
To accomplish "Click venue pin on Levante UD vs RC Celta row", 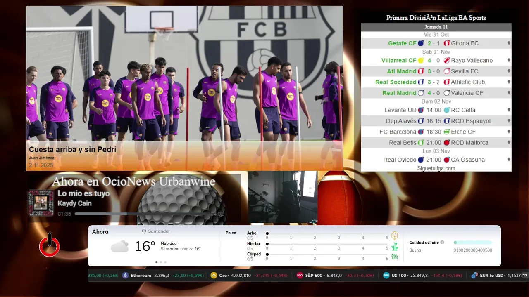I will [x=509, y=110].
